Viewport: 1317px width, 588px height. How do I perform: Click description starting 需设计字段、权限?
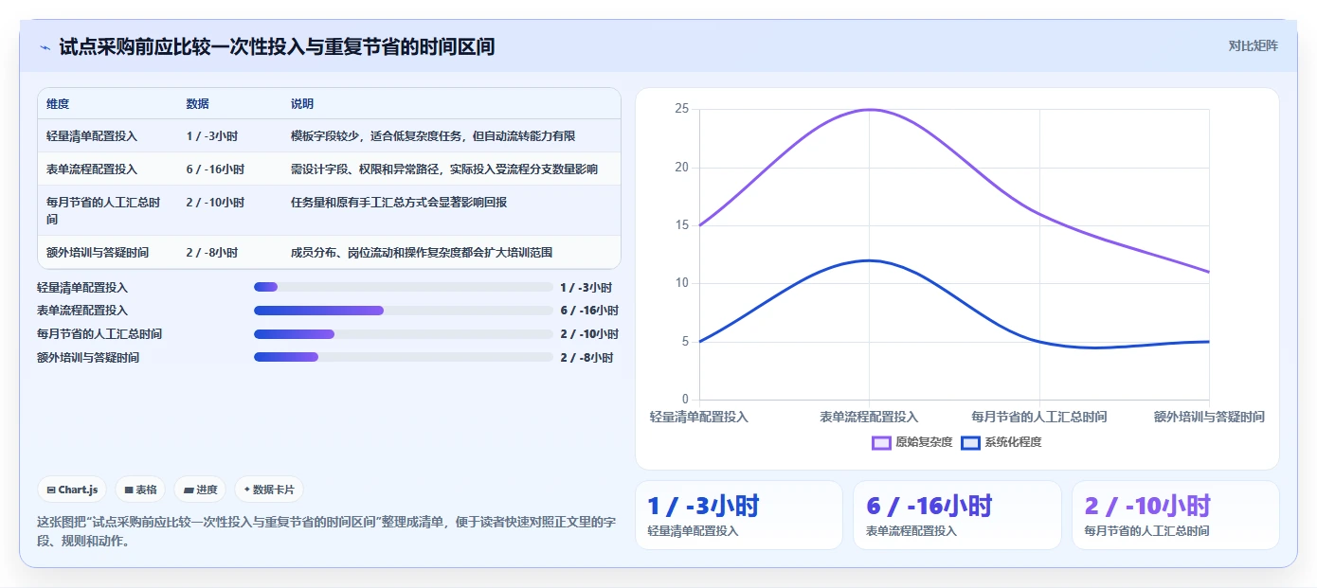point(444,169)
